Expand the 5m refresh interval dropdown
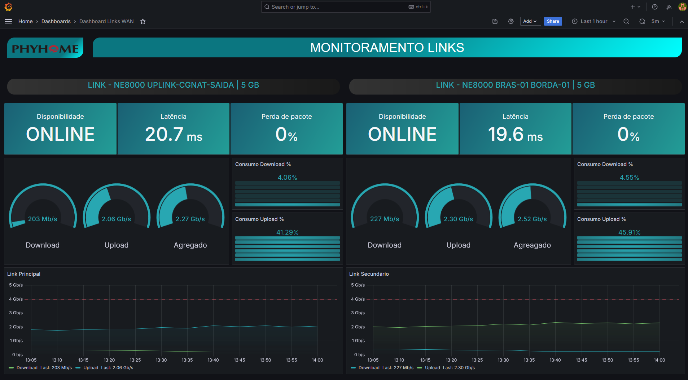This screenshot has width=688, height=380. click(x=658, y=21)
